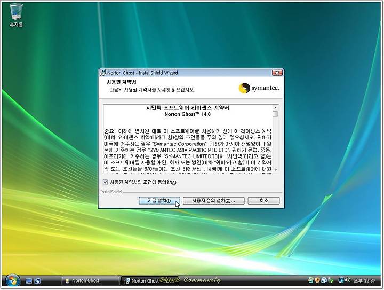Click the 'Symantec Corporation' text in the license
Image resolution: width=384 pixels, height=290 pixels.
[179, 144]
